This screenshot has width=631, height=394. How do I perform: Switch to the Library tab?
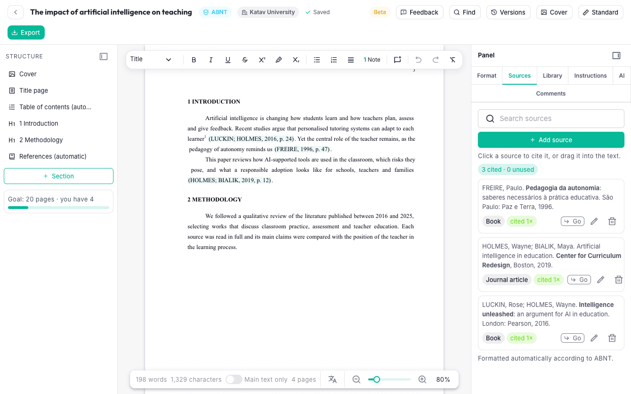552,76
